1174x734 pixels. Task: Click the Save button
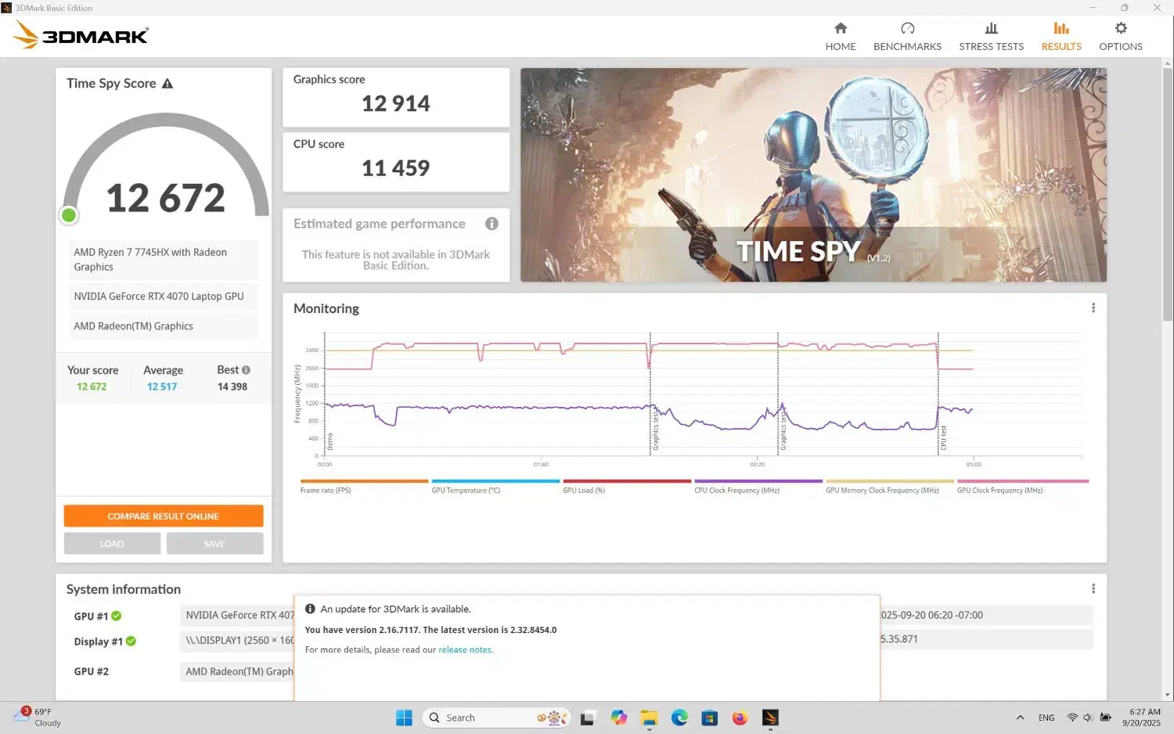point(214,544)
